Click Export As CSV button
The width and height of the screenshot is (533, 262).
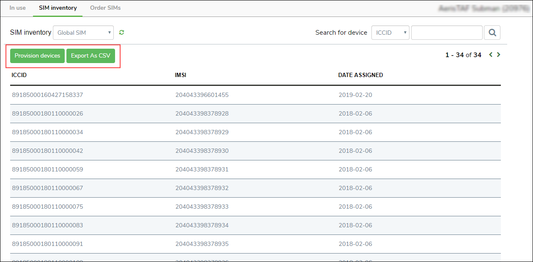coord(91,56)
